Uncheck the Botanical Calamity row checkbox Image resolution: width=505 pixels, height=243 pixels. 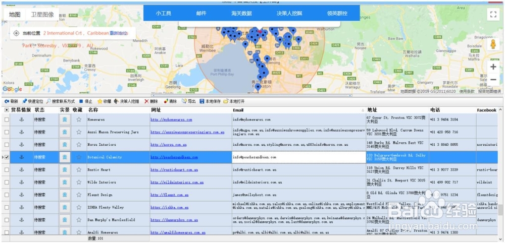coord(7,157)
